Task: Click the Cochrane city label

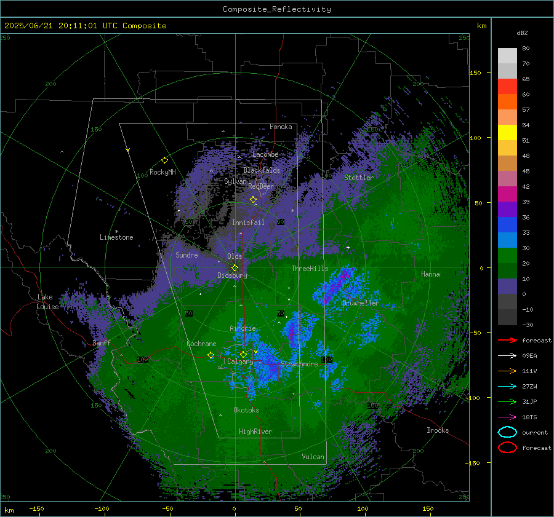Action: (x=201, y=344)
